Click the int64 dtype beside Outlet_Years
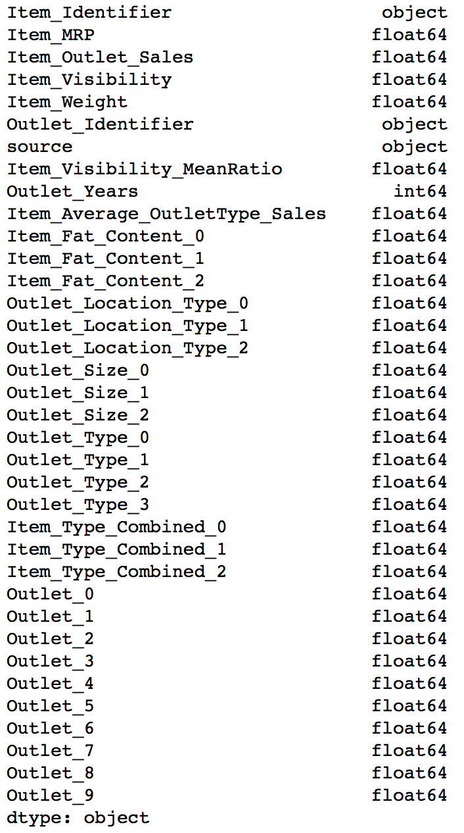Image resolution: width=464 pixels, height=833 pixels. (420, 191)
